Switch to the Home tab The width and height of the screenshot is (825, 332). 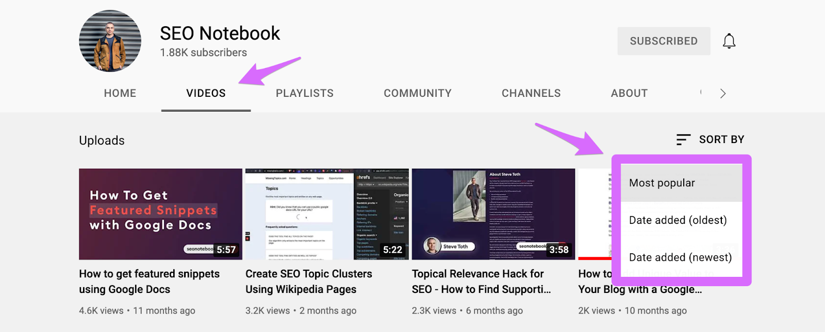(120, 93)
